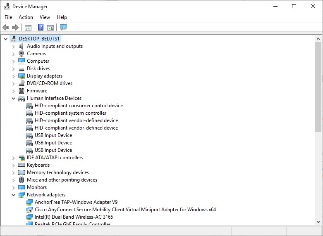Minimize the Device Manager window
The width and height of the screenshot is (323, 236).
[275, 6]
